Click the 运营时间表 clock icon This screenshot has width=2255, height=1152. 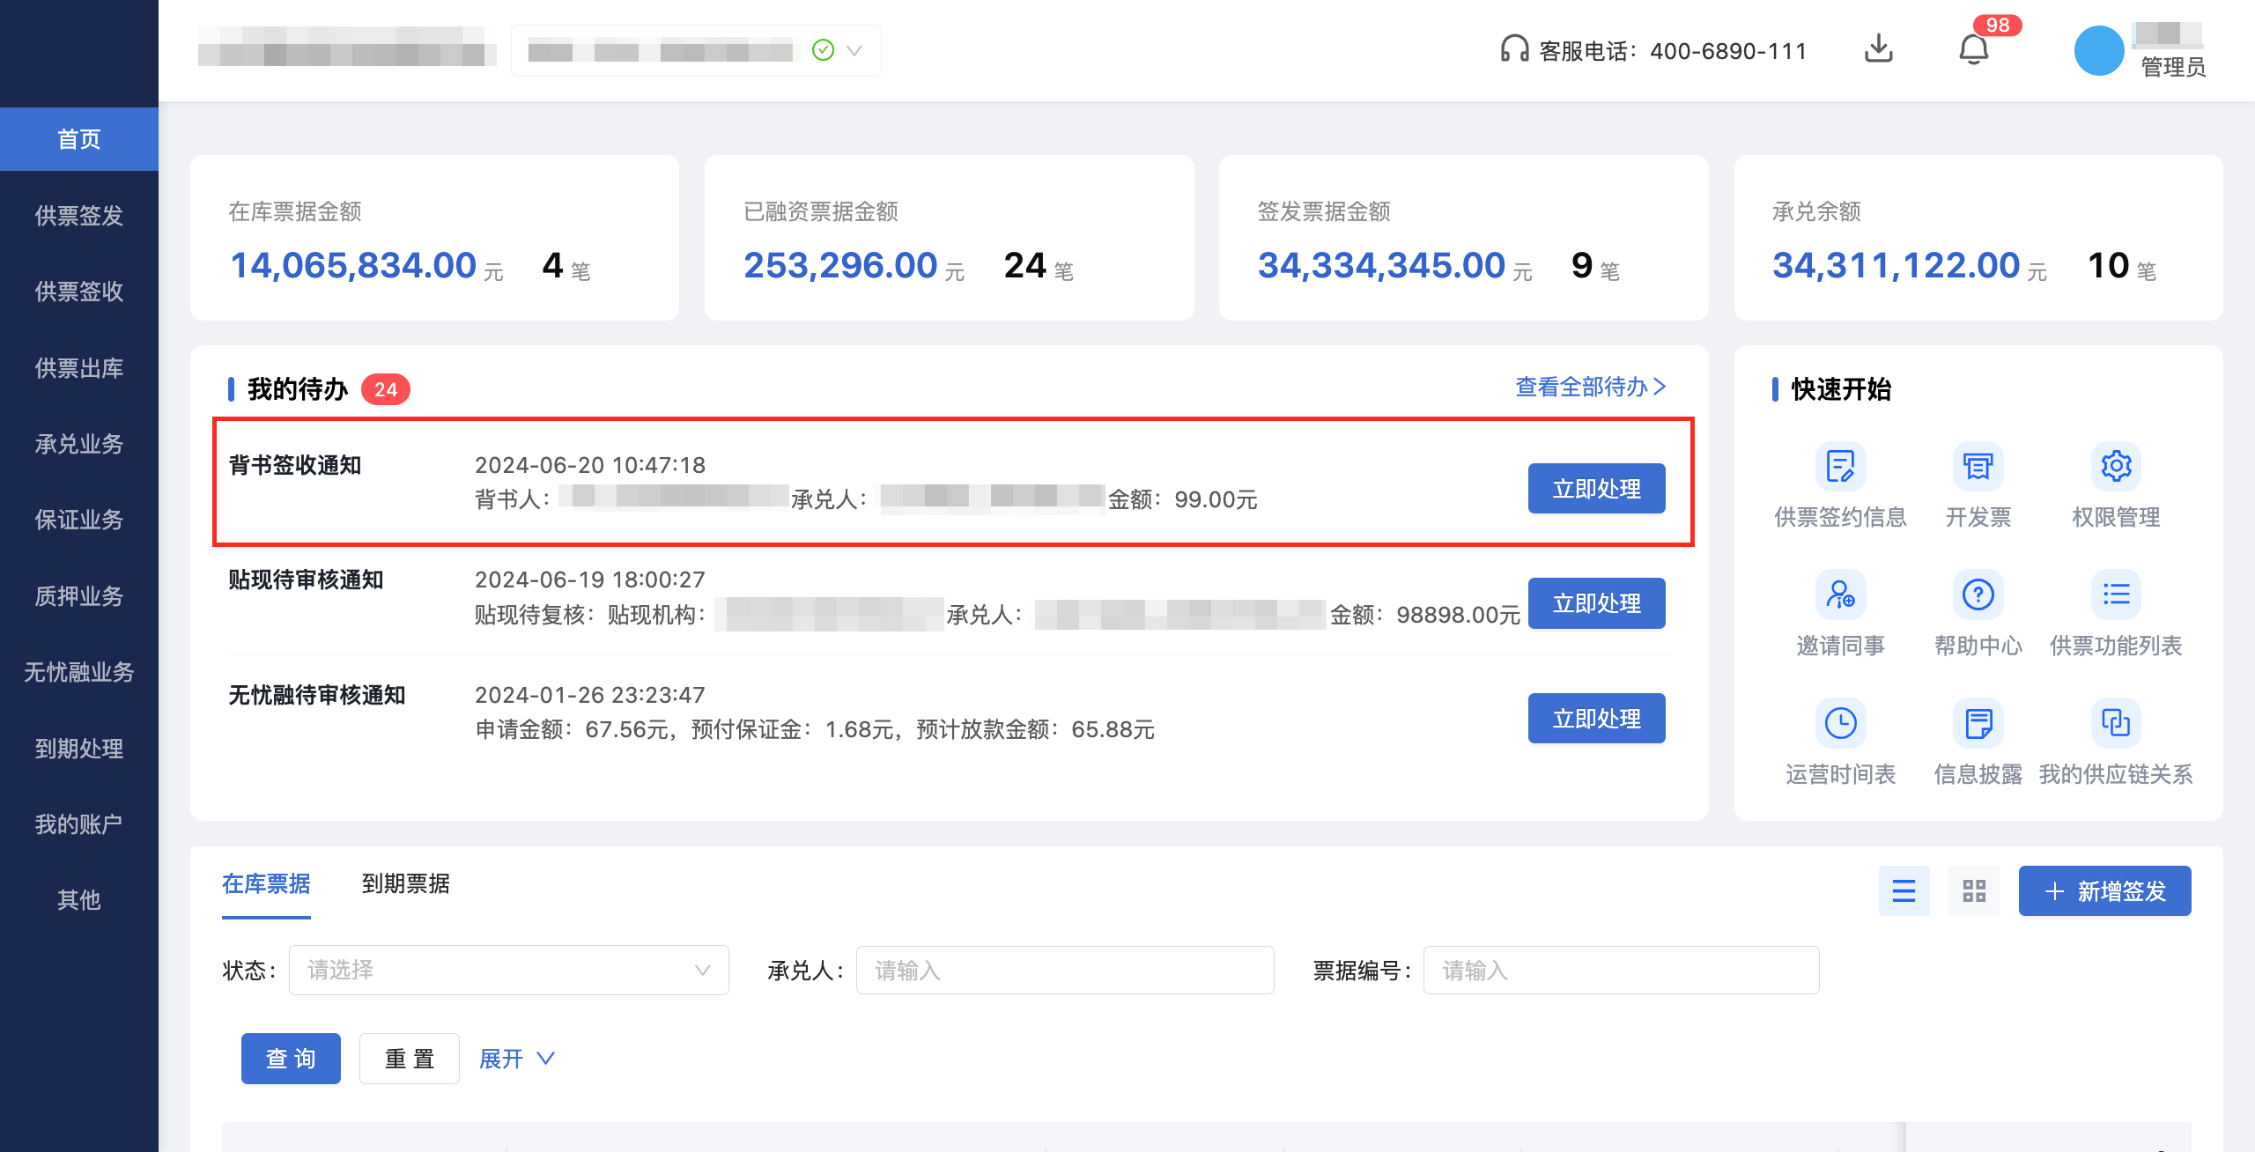(1840, 724)
